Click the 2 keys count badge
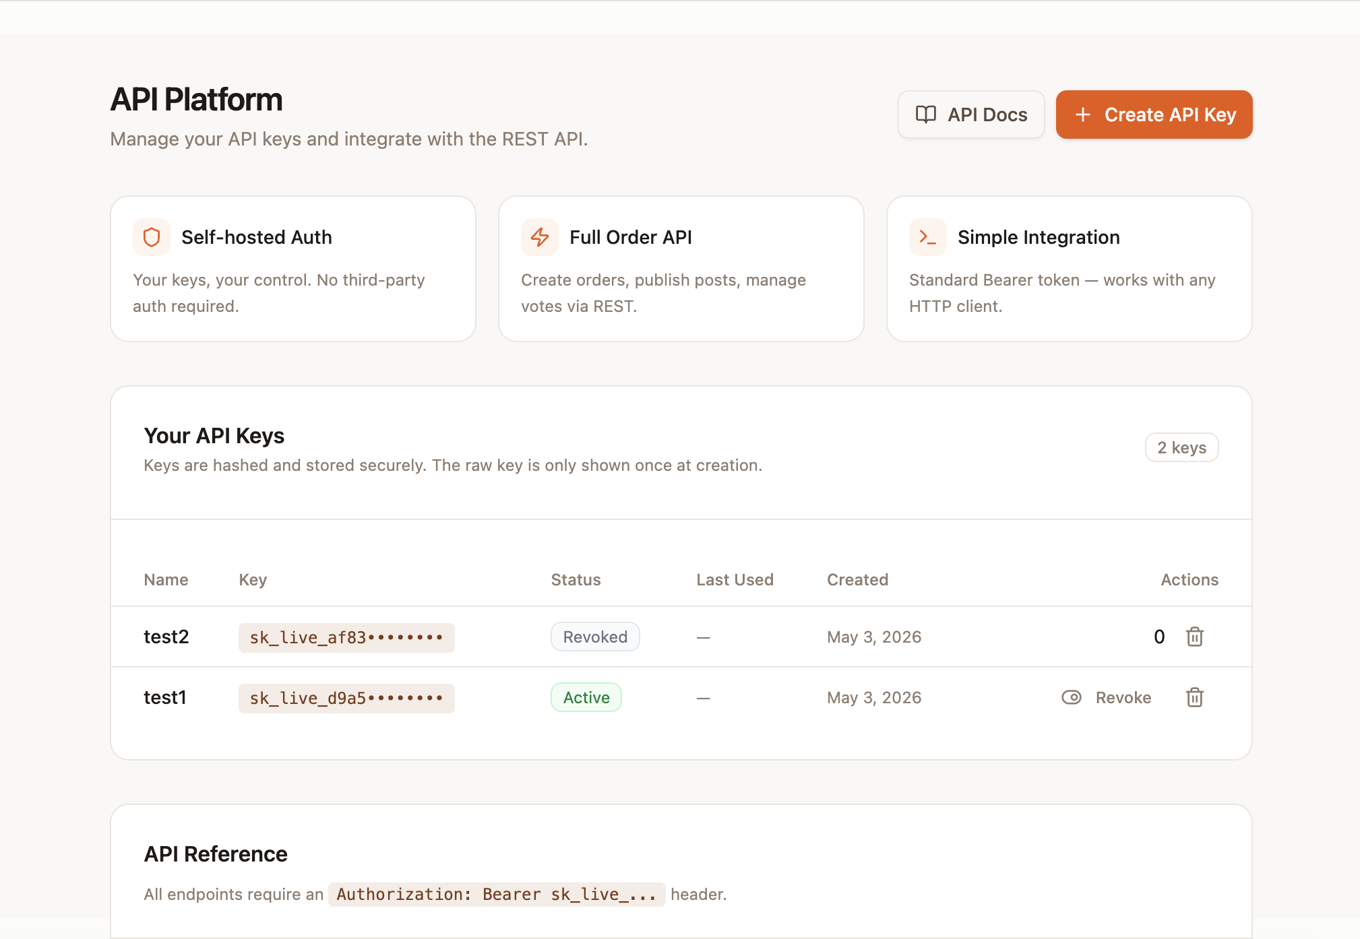The height and width of the screenshot is (939, 1360). click(1182, 447)
